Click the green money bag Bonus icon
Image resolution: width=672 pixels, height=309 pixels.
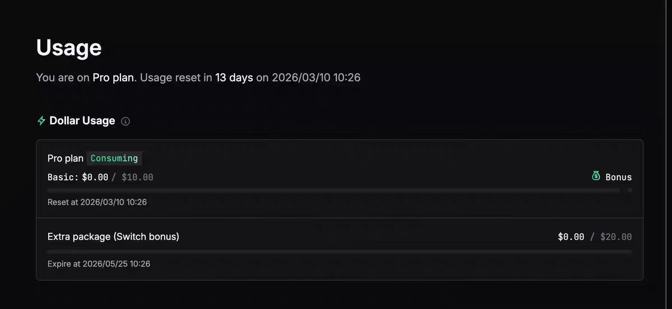point(596,176)
